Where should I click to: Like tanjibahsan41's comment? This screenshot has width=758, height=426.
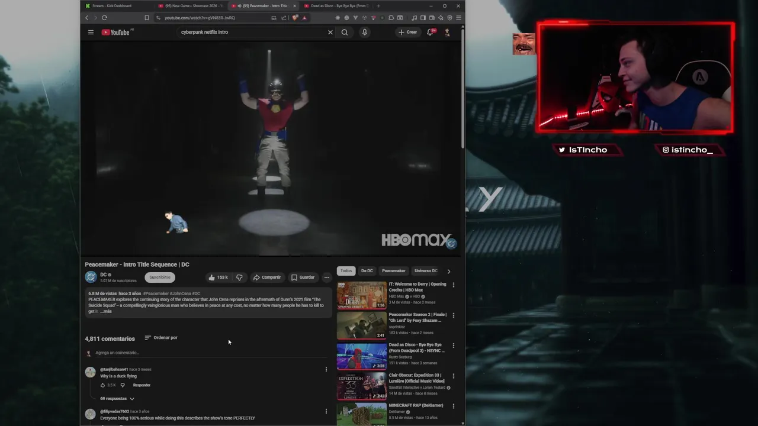[102, 385]
